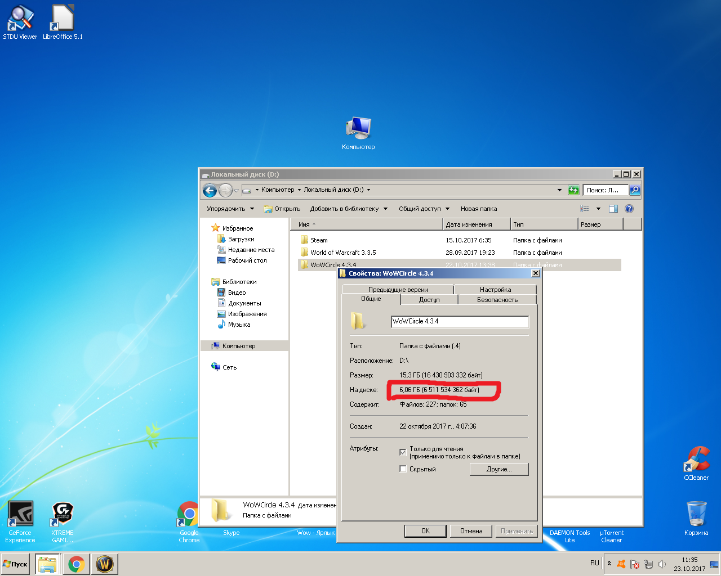Toggle the 'Только для чтения' checkbox
721x576 pixels.
click(x=403, y=452)
